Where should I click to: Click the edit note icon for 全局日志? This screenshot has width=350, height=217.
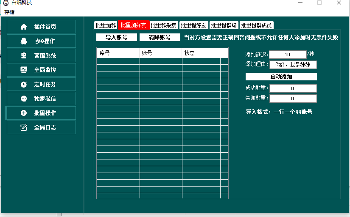24,127
